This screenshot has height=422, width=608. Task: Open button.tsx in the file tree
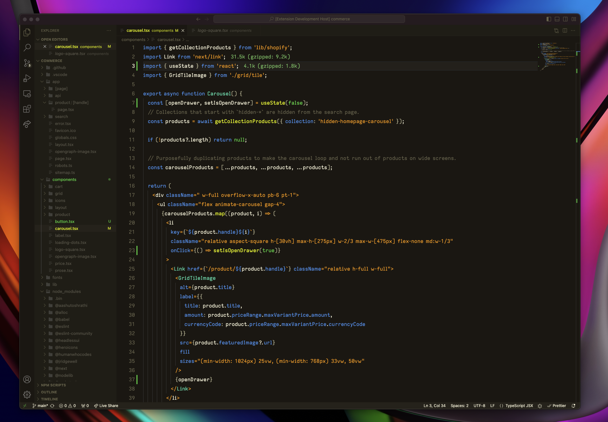pyautogui.click(x=65, y=222)
